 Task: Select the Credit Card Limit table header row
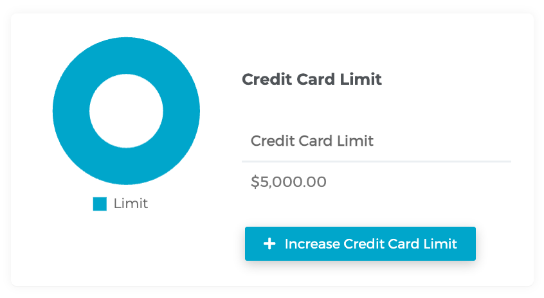click(376, 141)
